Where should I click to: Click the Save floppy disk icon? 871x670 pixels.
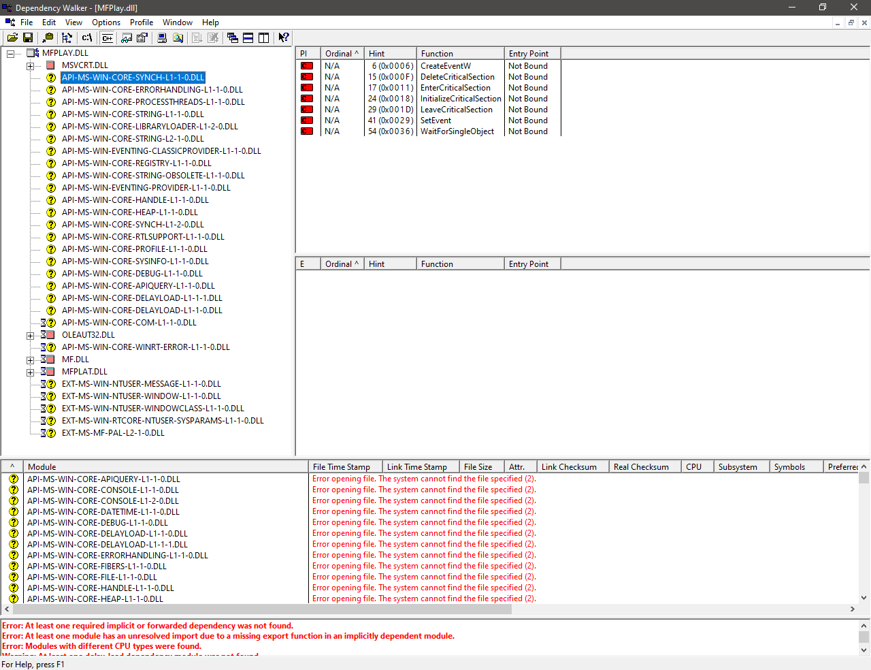point(28,38)
